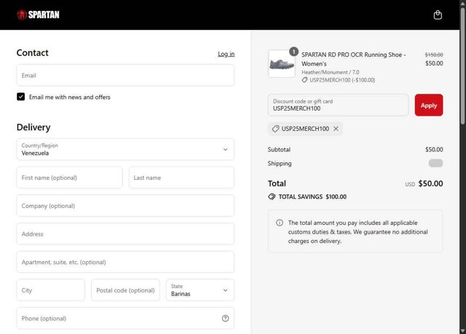The height and width of the screenshot is (334, 466).
Task: Click the item quantity badge on shoe
Action: coord(293,52)
